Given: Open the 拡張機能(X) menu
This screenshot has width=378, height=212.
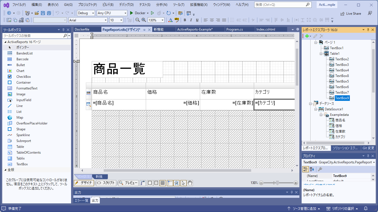Looking at the screenshot, I should (199, 5).
